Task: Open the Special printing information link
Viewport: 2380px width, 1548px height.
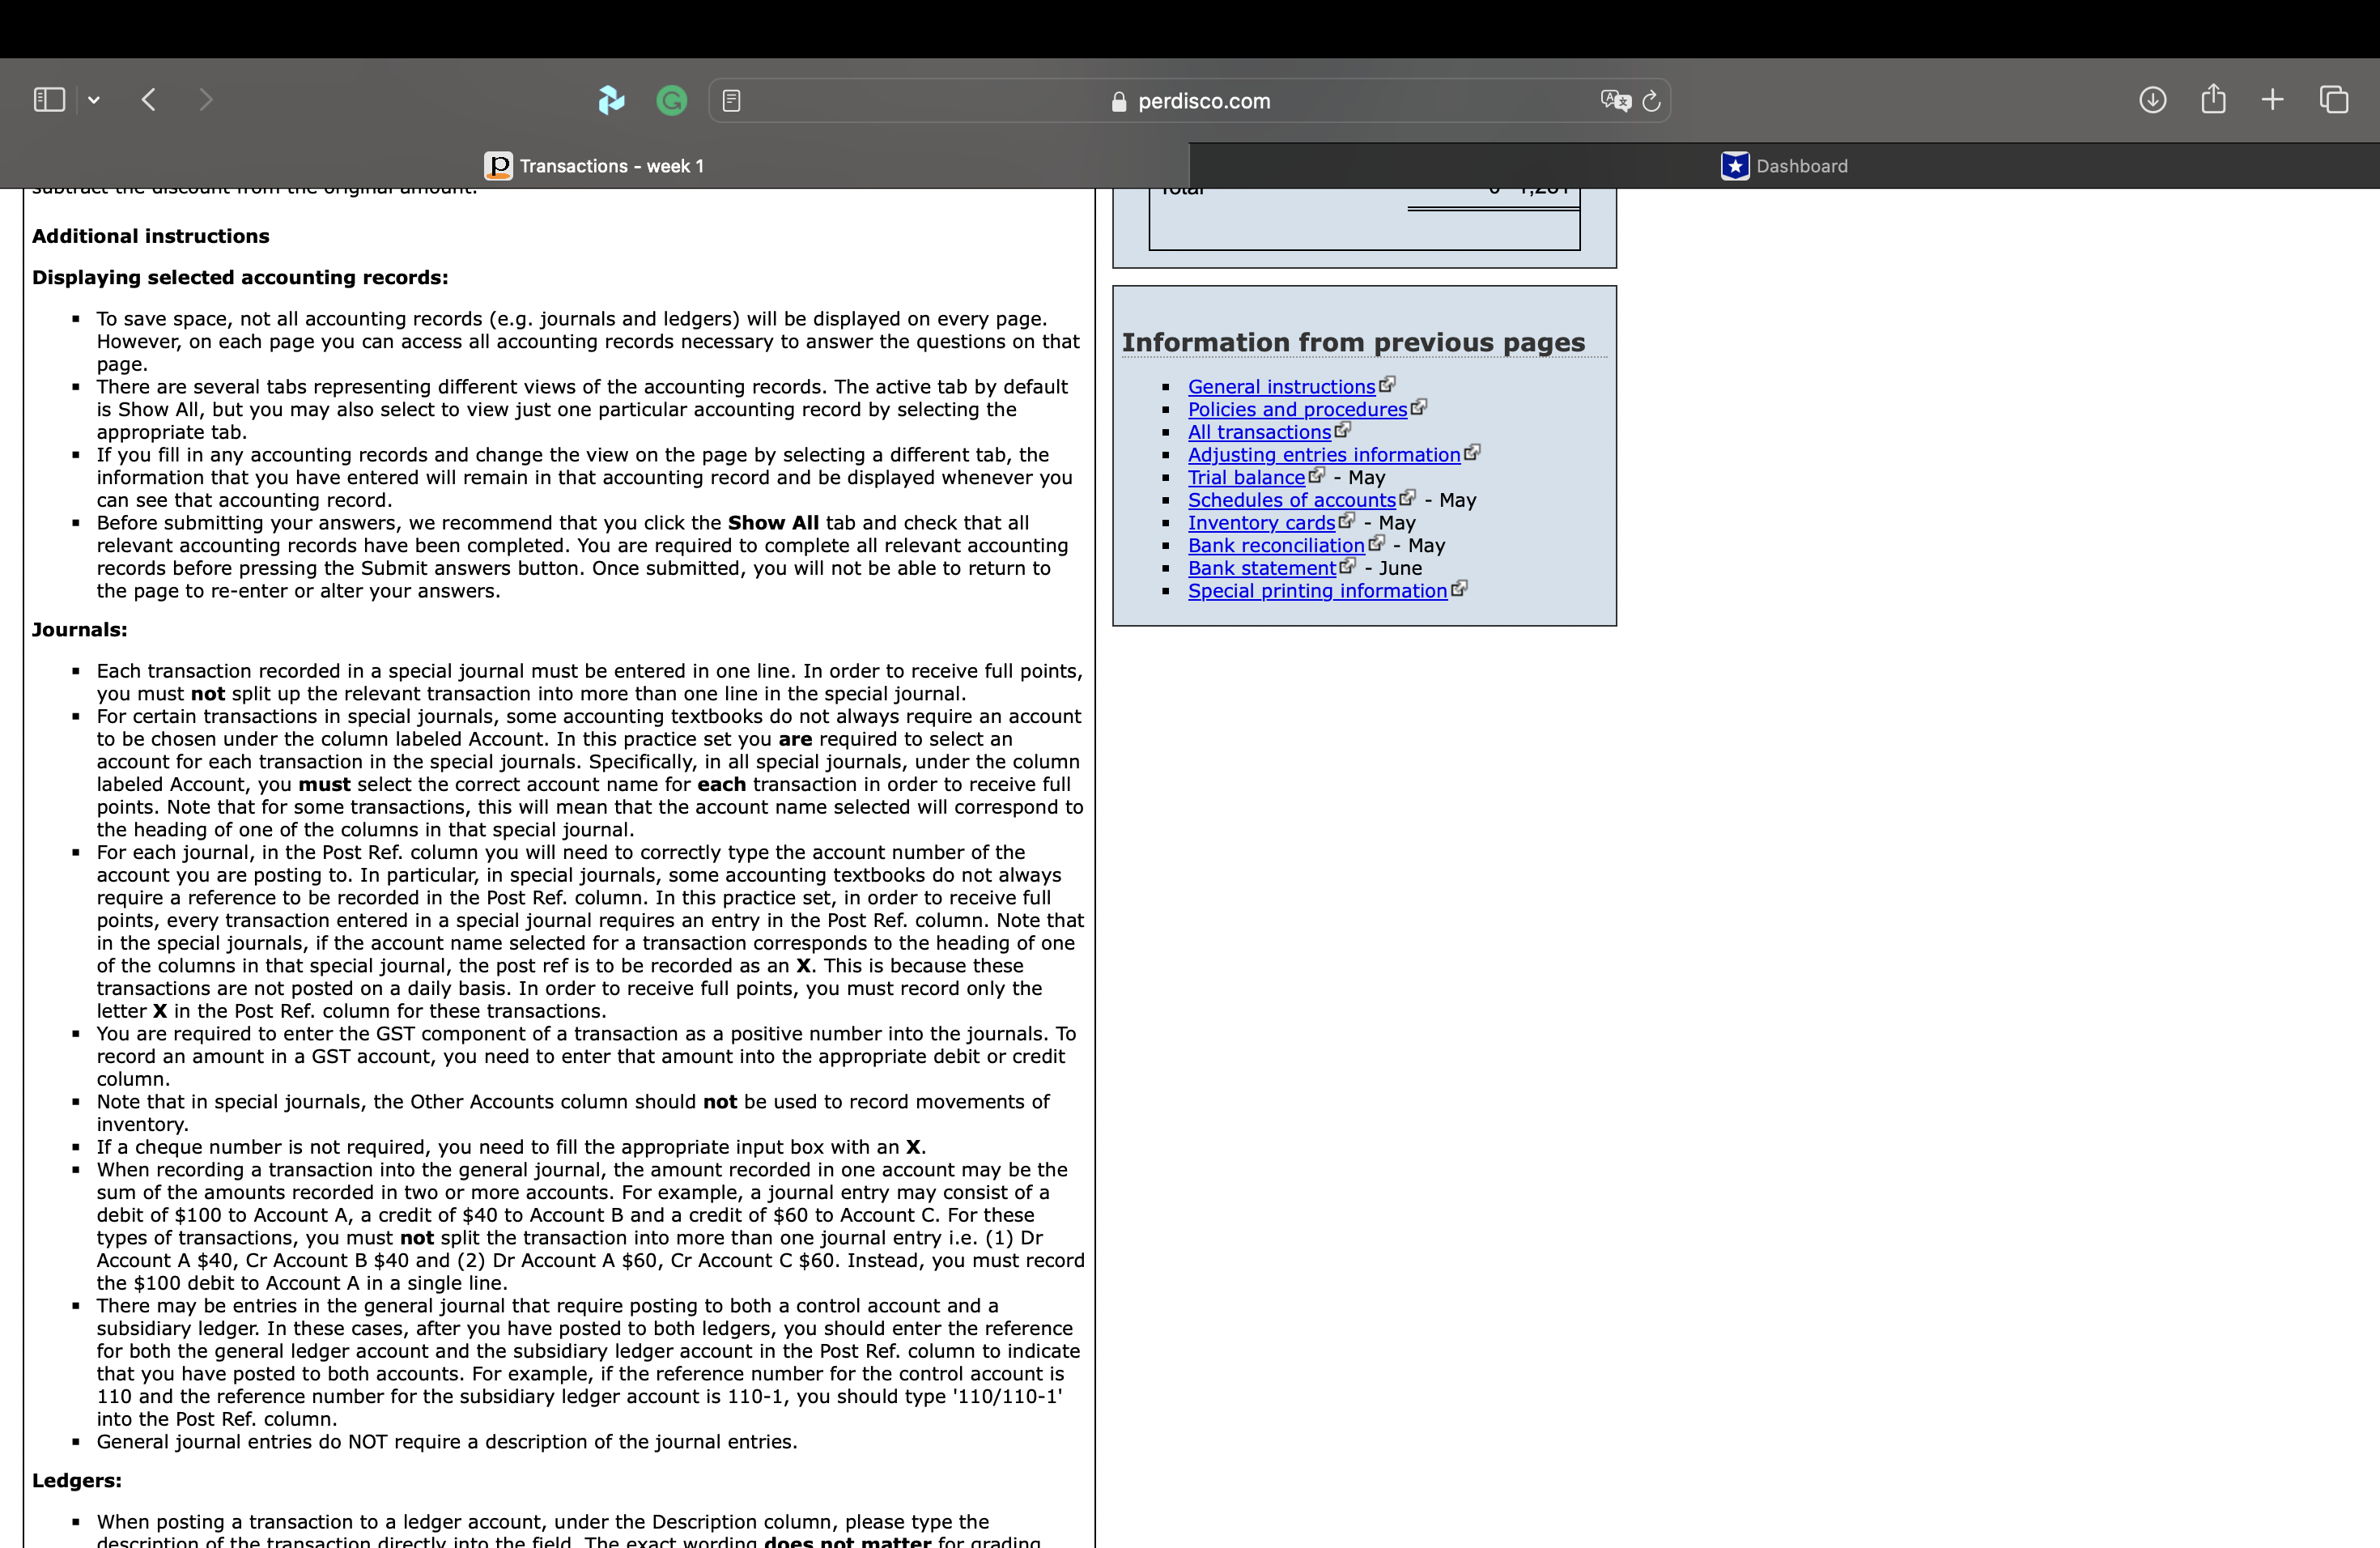Action: point(1316,591)
